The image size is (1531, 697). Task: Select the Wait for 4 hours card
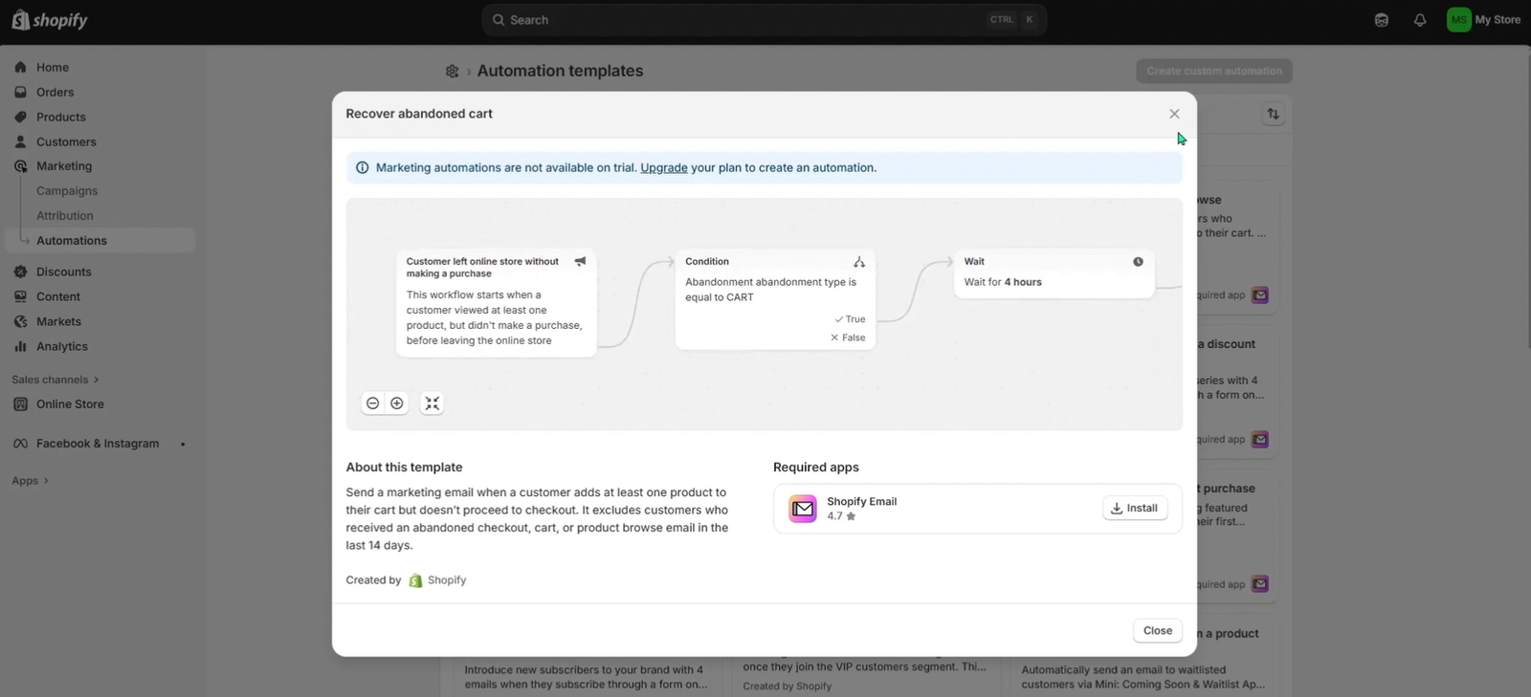tap(1054, 273)
